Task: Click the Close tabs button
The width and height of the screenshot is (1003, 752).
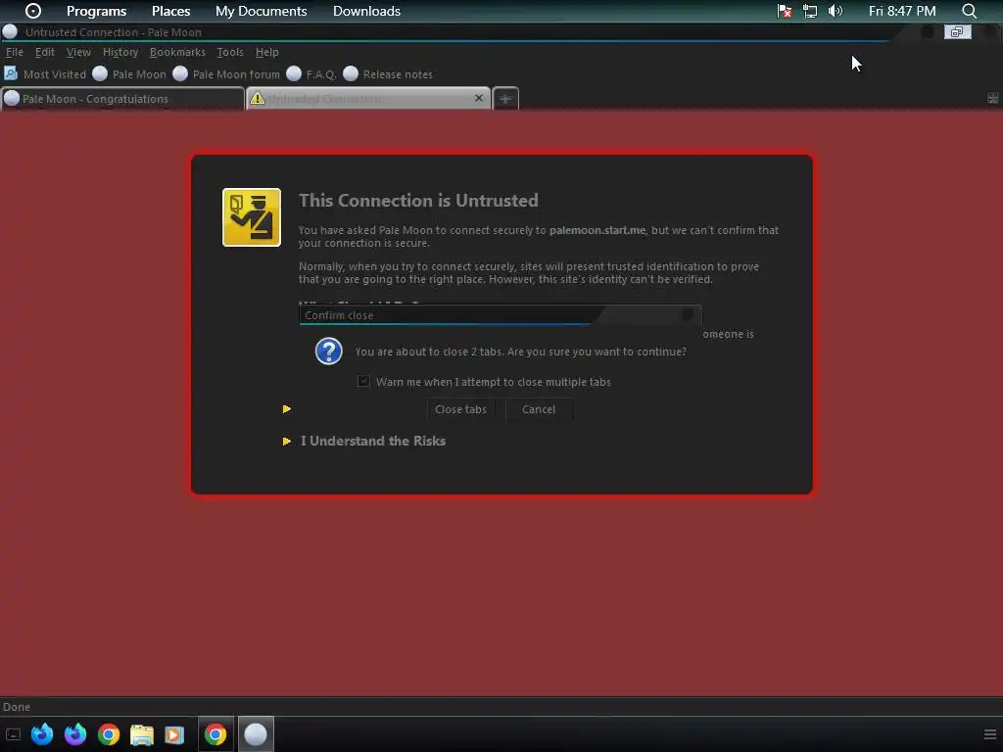Action: coord(460,409)
